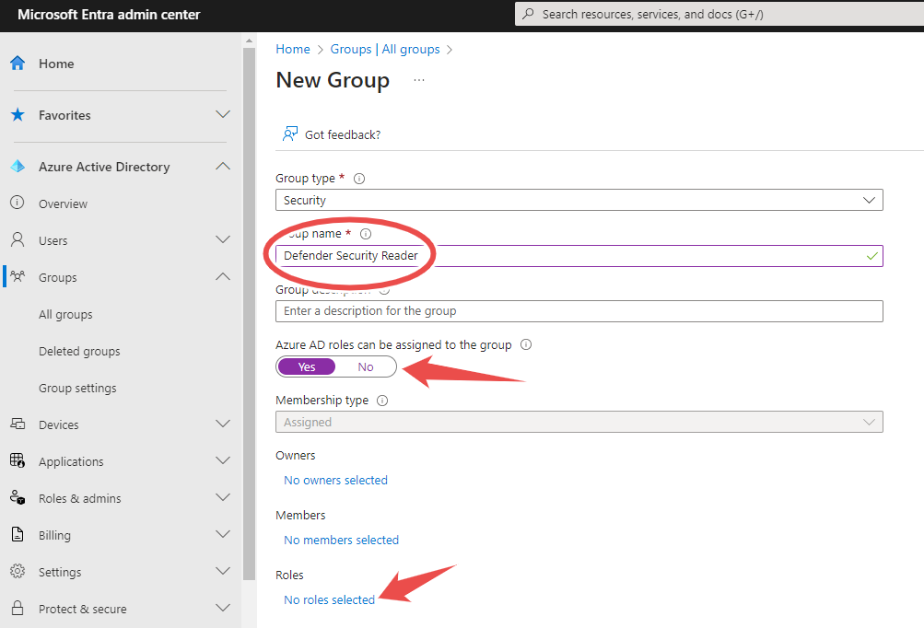Select Home in the sidebar menu
This screenshot has height=628, width=924.
coord(56,64)
